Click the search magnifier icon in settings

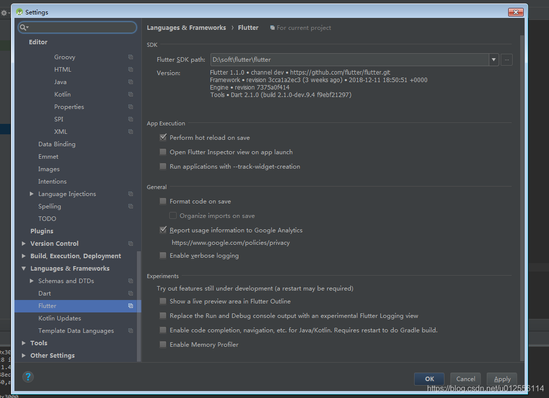click(23, 27)
